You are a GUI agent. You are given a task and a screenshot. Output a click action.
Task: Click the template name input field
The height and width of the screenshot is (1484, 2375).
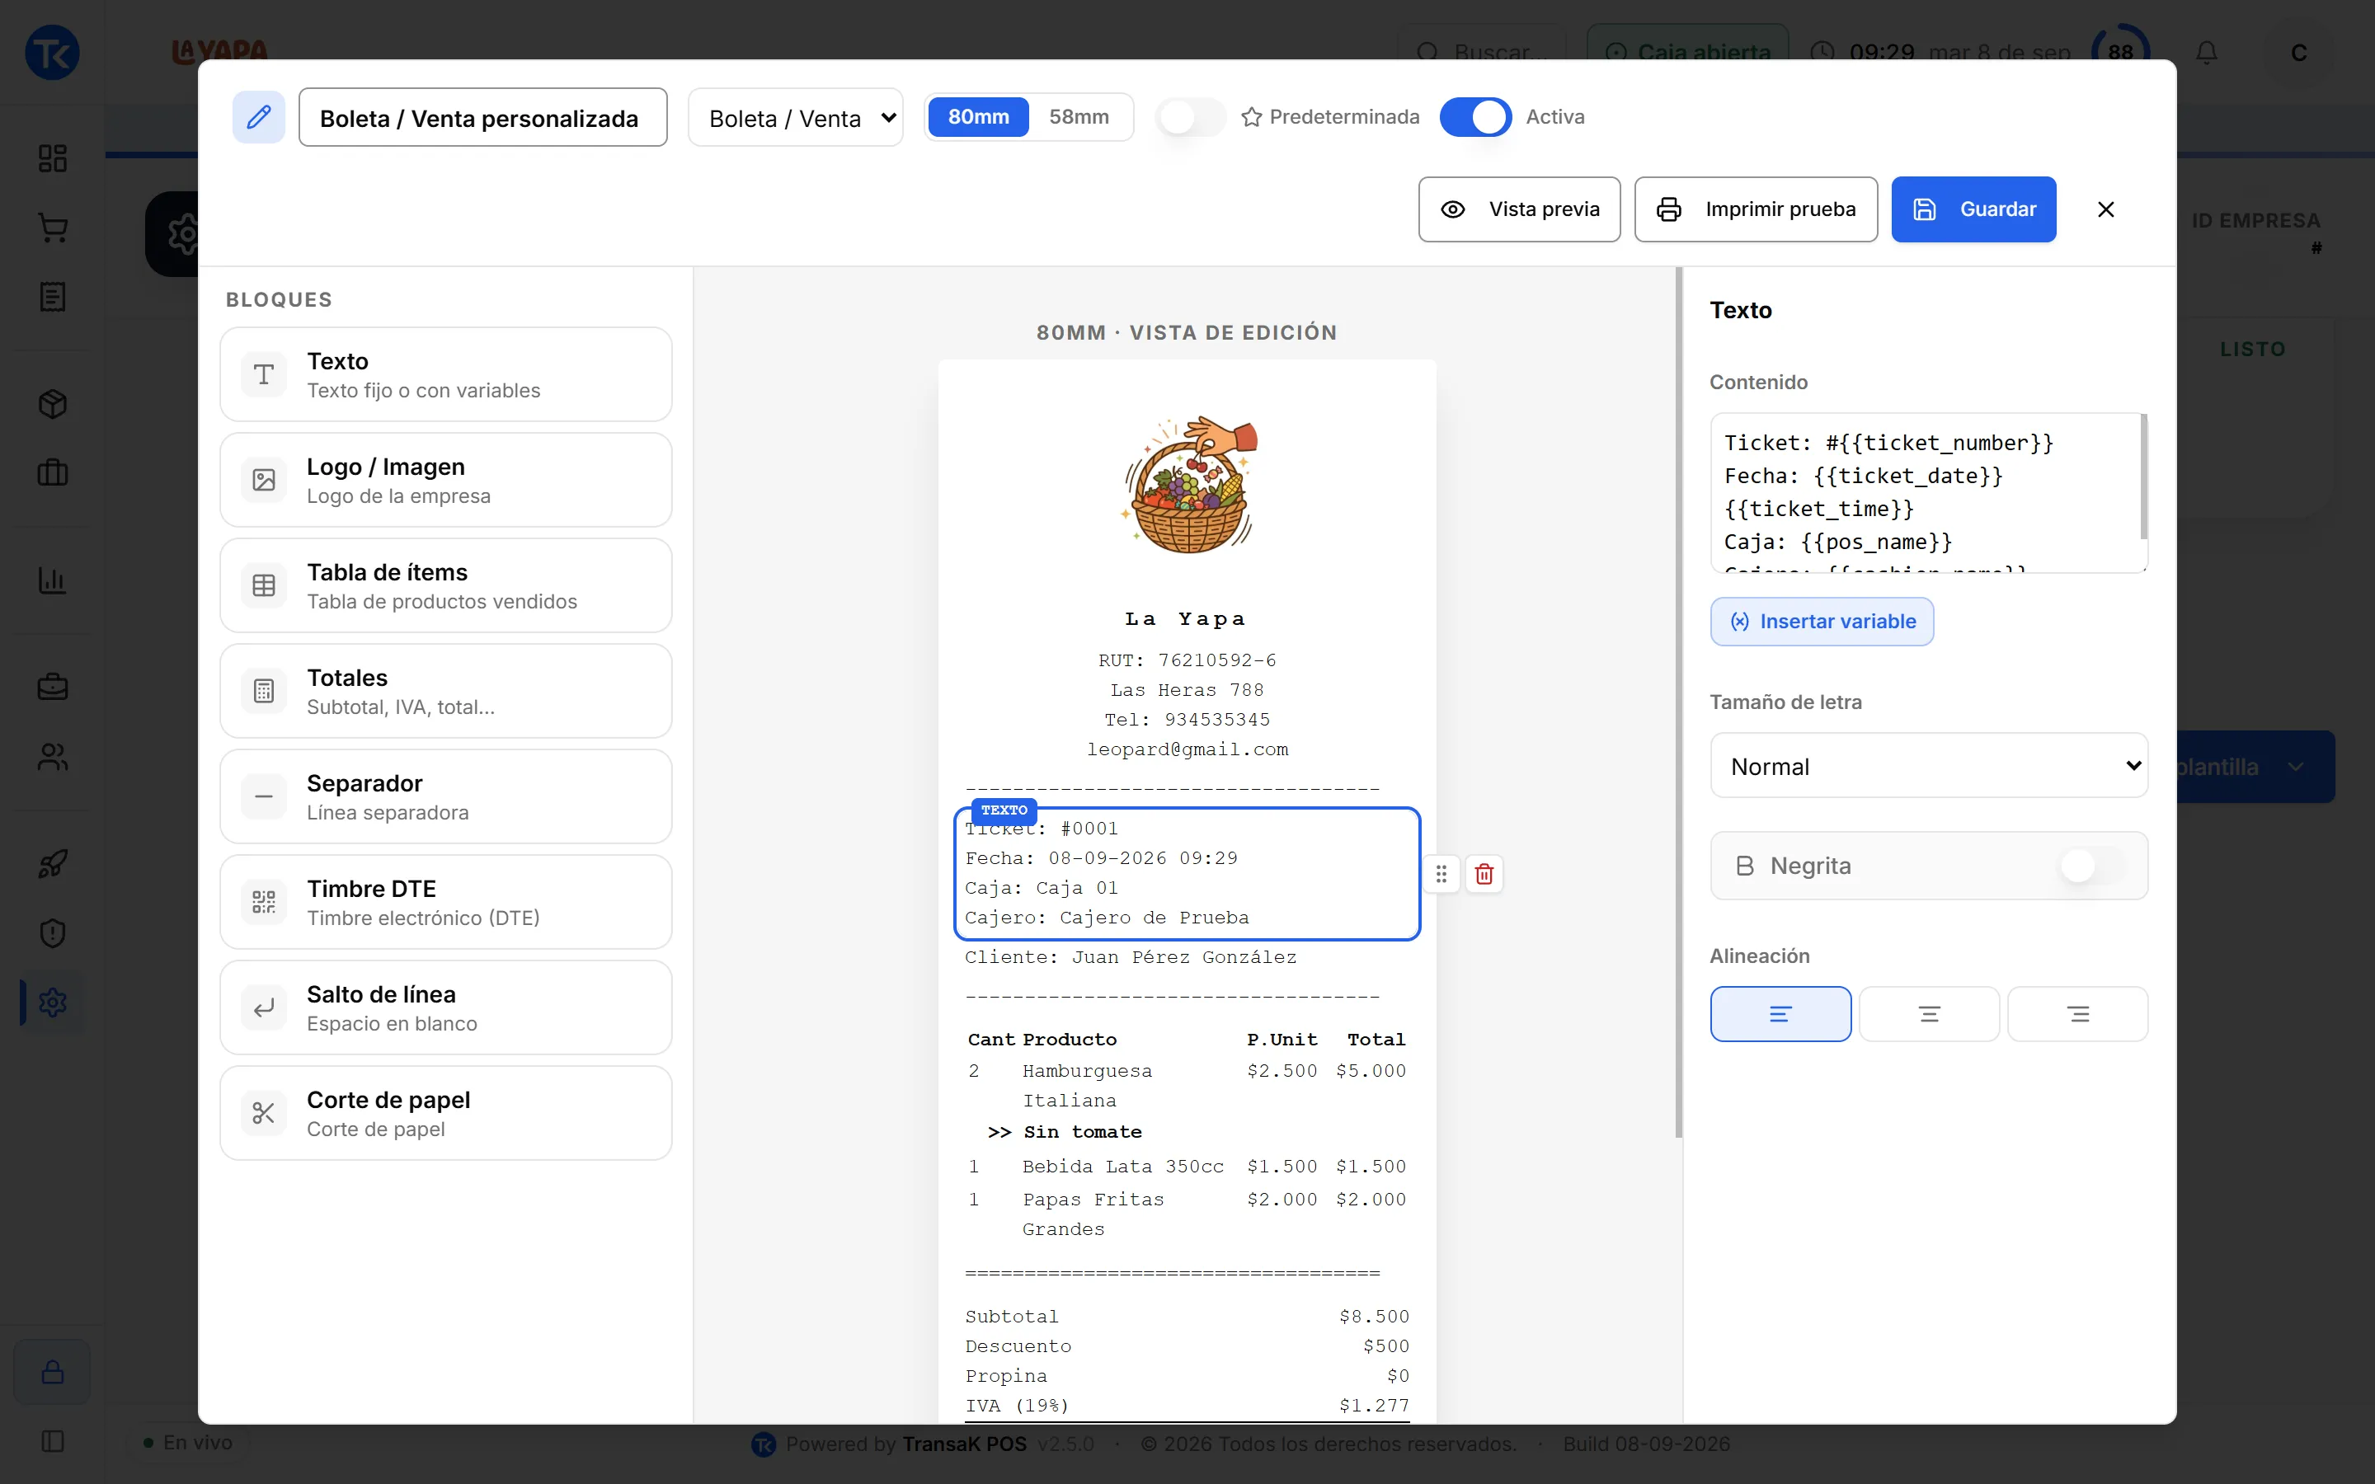point(483,118)
